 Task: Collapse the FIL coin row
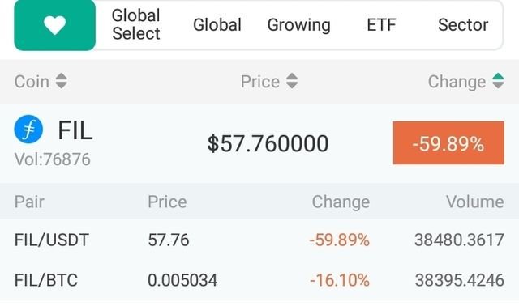coord(259,142)
